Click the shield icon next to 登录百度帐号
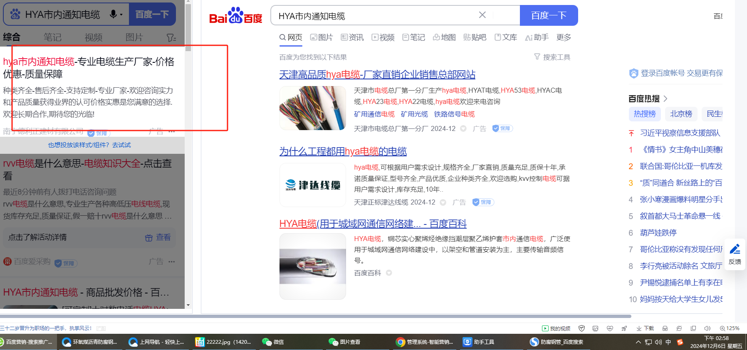The width and height of the screenshot is (747, 350). [x=633, y=74]
